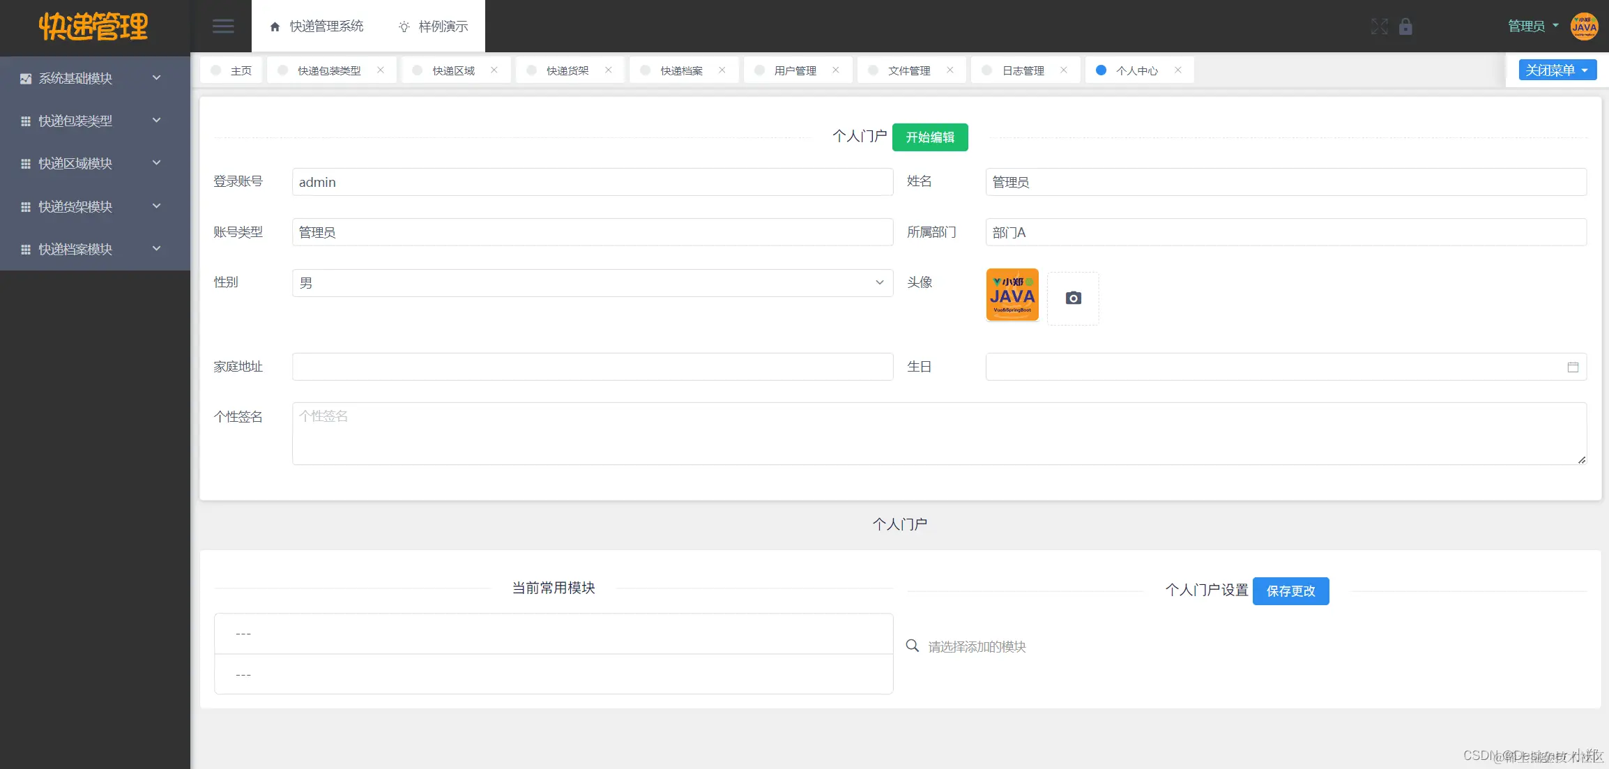
Task: Switch to the 用户管理 tab
Action: [795, 70]
